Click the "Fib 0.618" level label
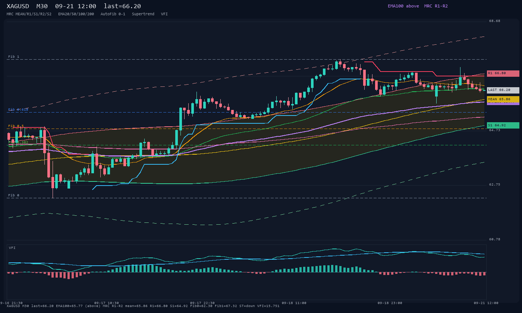Image resolution: width=522 pixels, height=313 pixels. (18, 110)
